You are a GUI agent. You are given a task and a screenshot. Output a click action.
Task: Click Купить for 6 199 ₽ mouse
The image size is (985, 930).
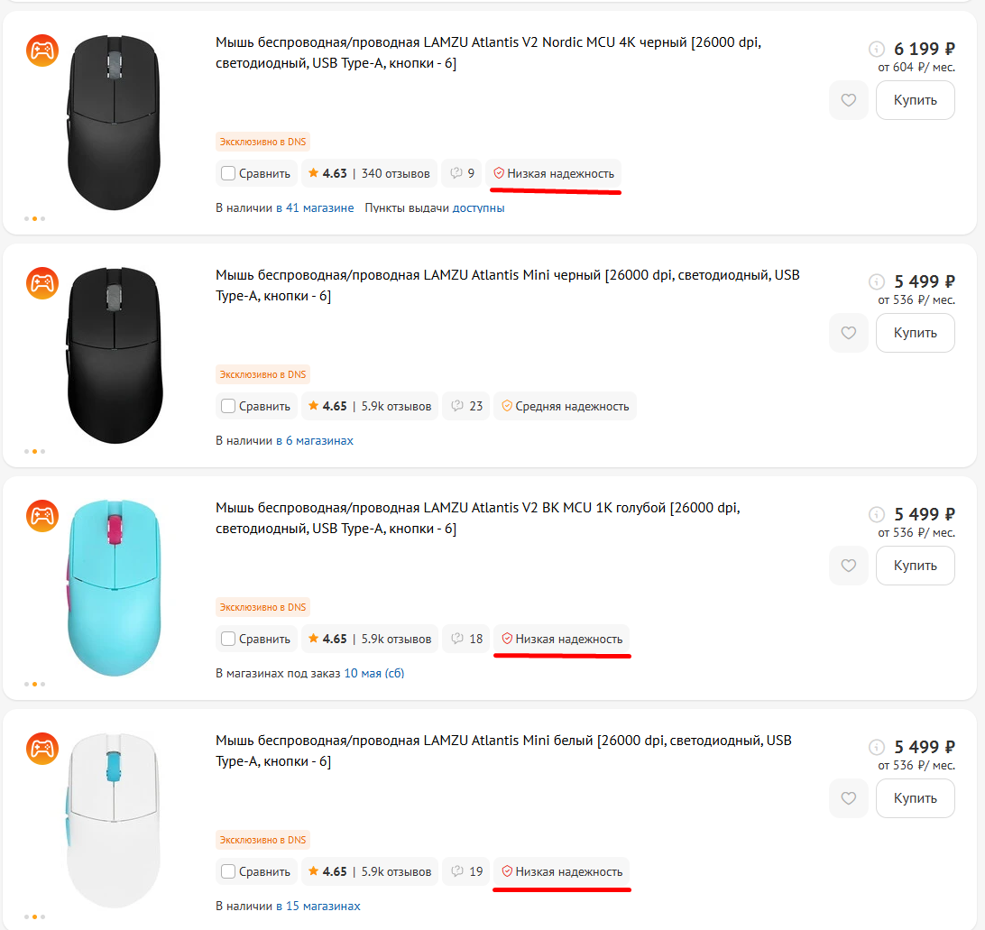(x=915, y=100)
